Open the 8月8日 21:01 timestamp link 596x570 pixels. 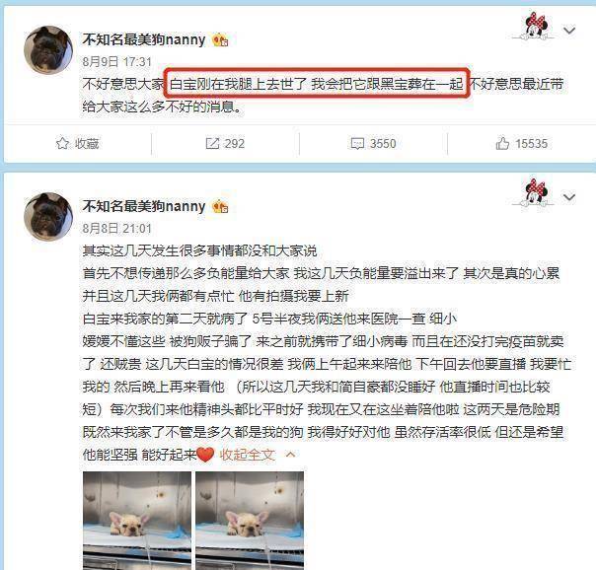[x=117, y=229]
